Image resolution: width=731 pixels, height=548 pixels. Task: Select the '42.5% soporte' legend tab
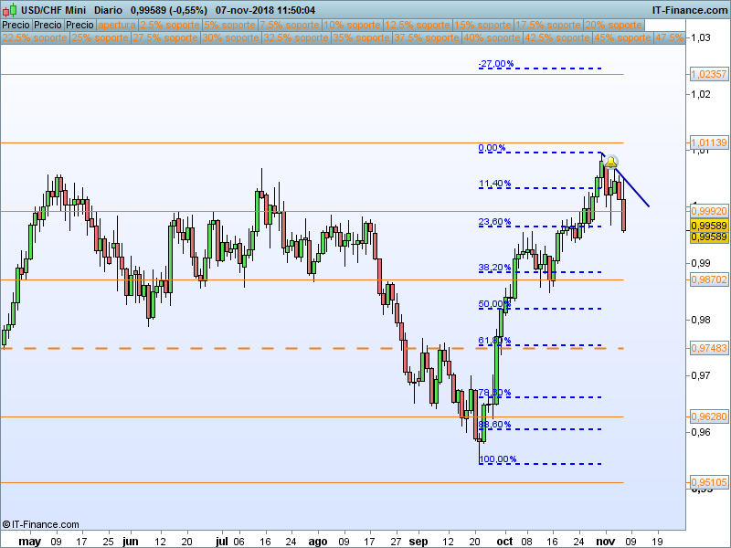(557, 37)
